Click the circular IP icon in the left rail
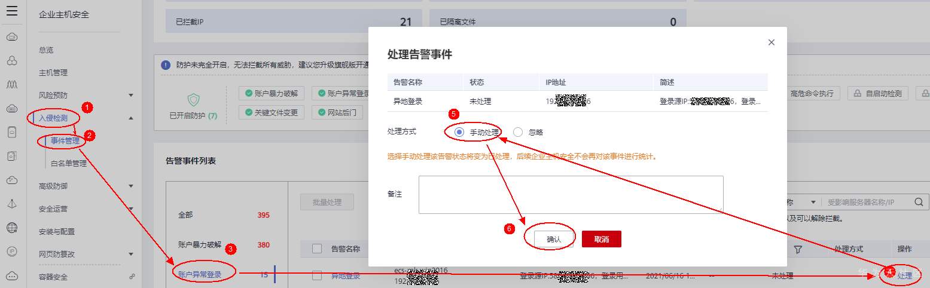930x288 pixels. 12,252
